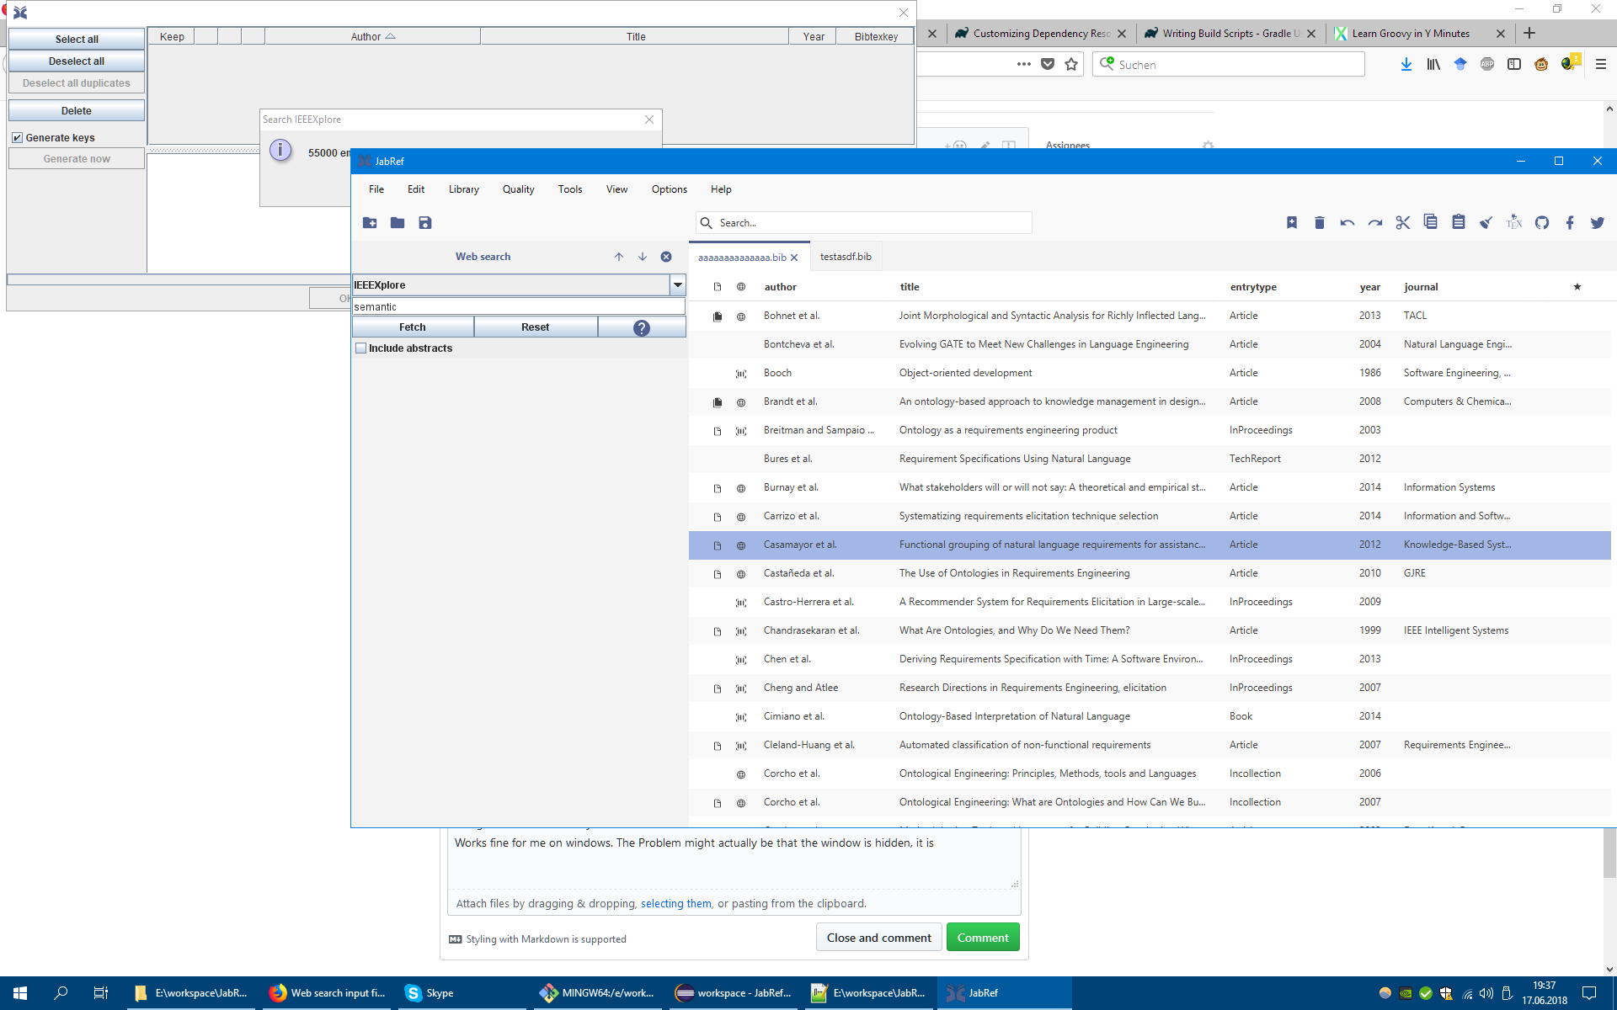Toggle Generate keys checkbox
Image resolution: width=1617 pixels, height=1010 pixels.
[x=17, y=138]
